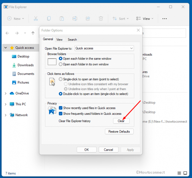Select Underline icon titles consistent with my browser
Screen dimensions: 192x178
(x=96, y=84)
